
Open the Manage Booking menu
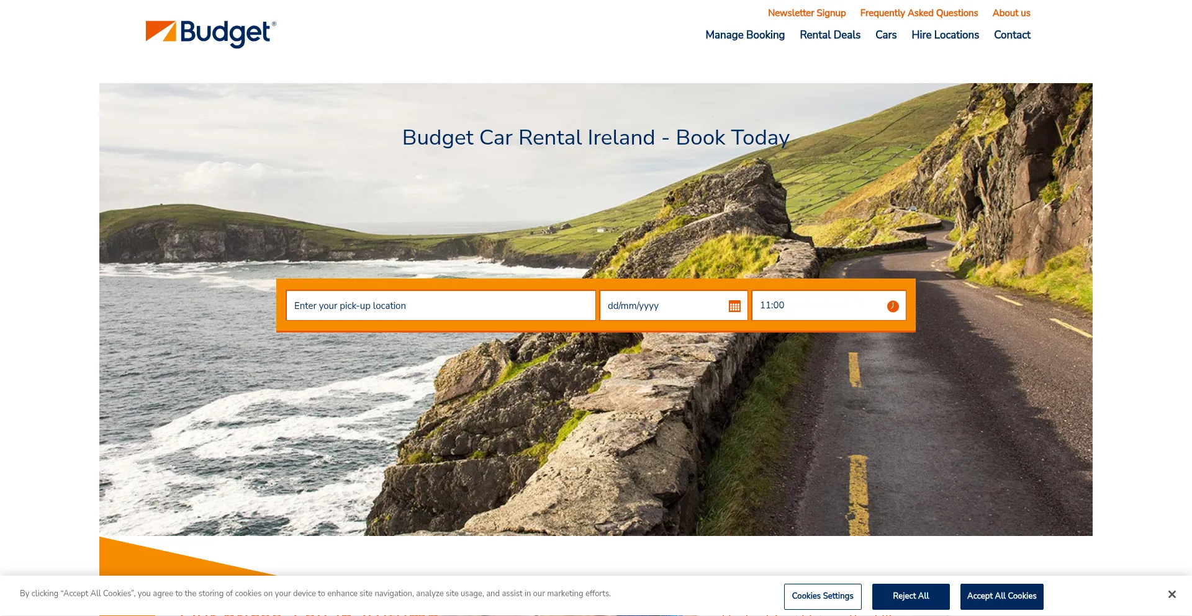coord(744,35)
